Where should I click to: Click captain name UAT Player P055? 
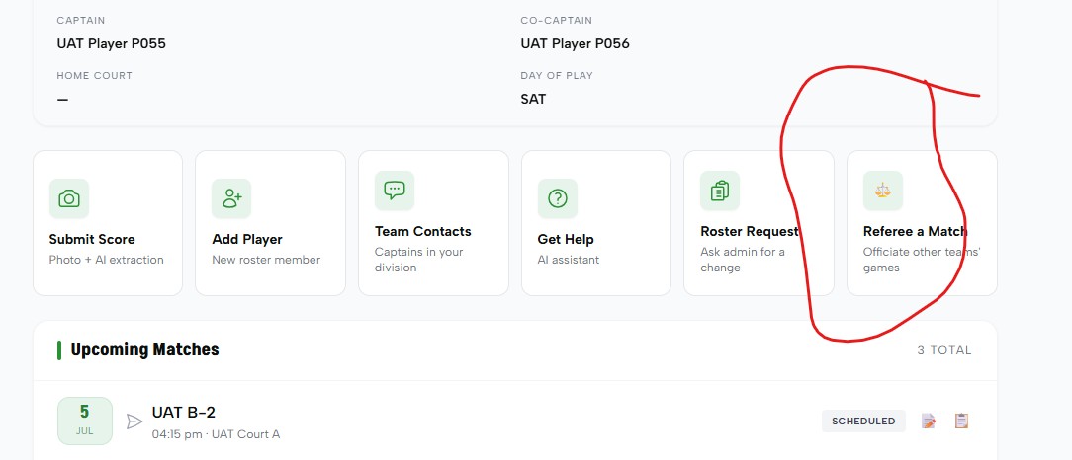(x=112, y=43)
